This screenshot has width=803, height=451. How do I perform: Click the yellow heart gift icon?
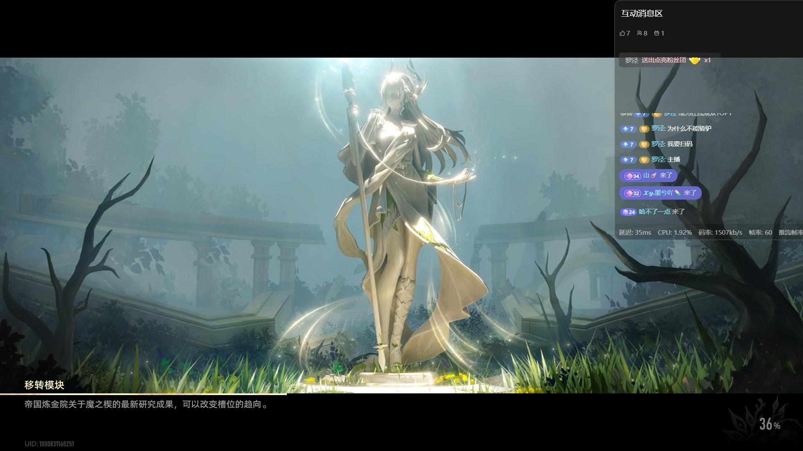tap(694, 61)
